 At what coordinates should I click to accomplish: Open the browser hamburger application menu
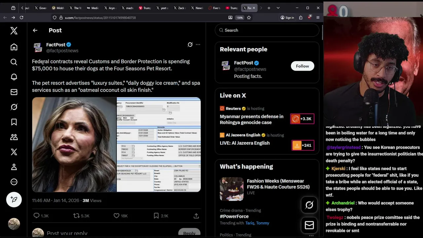coord(318,18)
